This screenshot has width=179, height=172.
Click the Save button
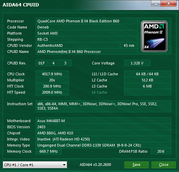point(136,165)
